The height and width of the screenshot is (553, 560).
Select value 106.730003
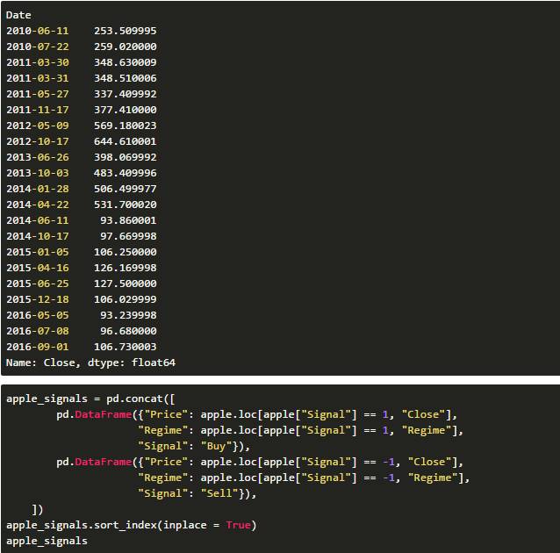(125, 347)
